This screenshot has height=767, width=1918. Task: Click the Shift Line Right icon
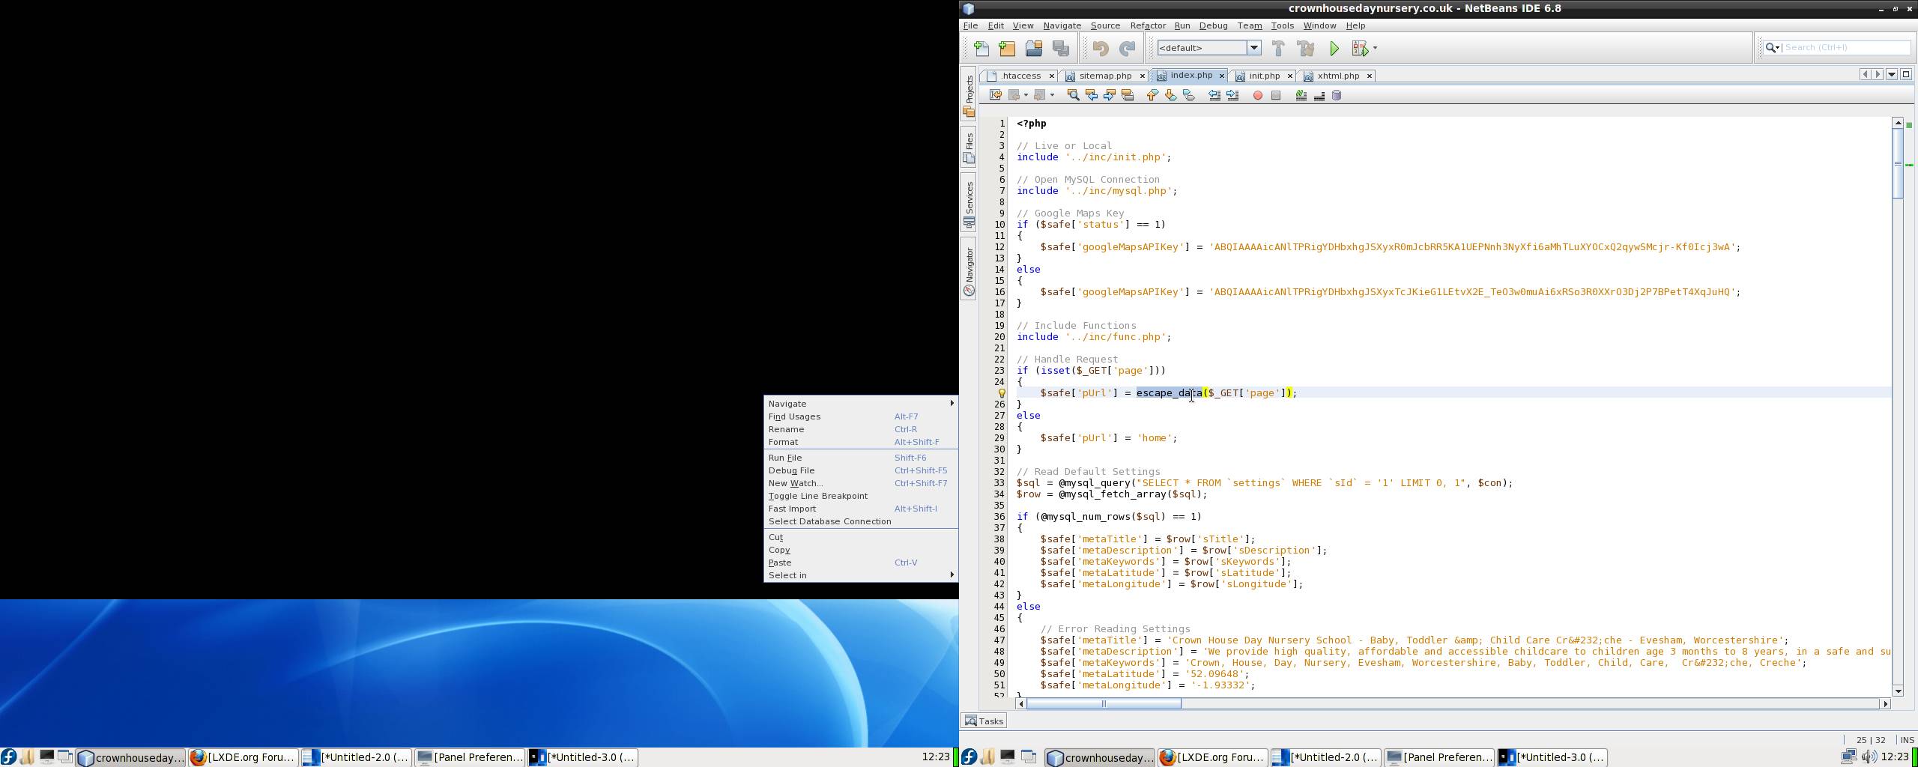[1232, 95]
